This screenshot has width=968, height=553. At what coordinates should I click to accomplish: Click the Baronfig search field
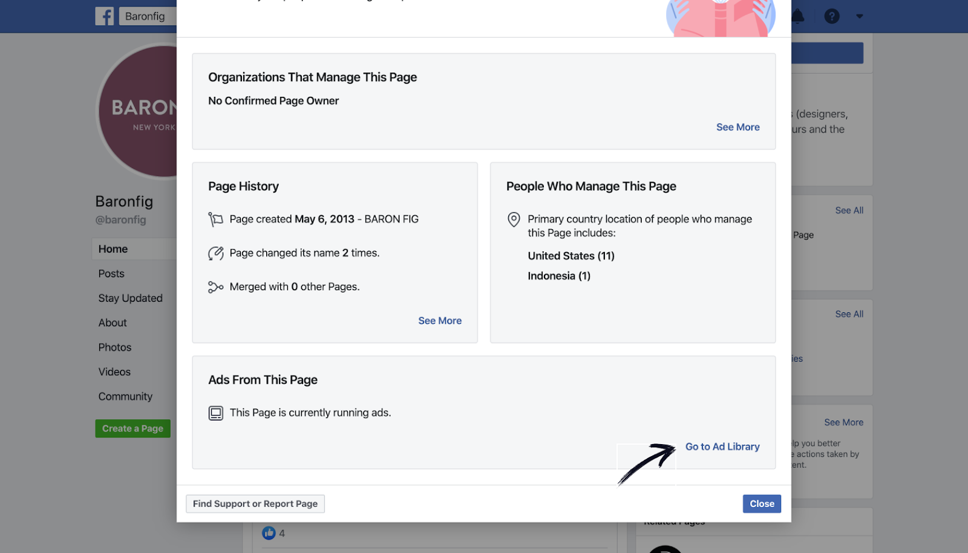(x=148, y=16)
